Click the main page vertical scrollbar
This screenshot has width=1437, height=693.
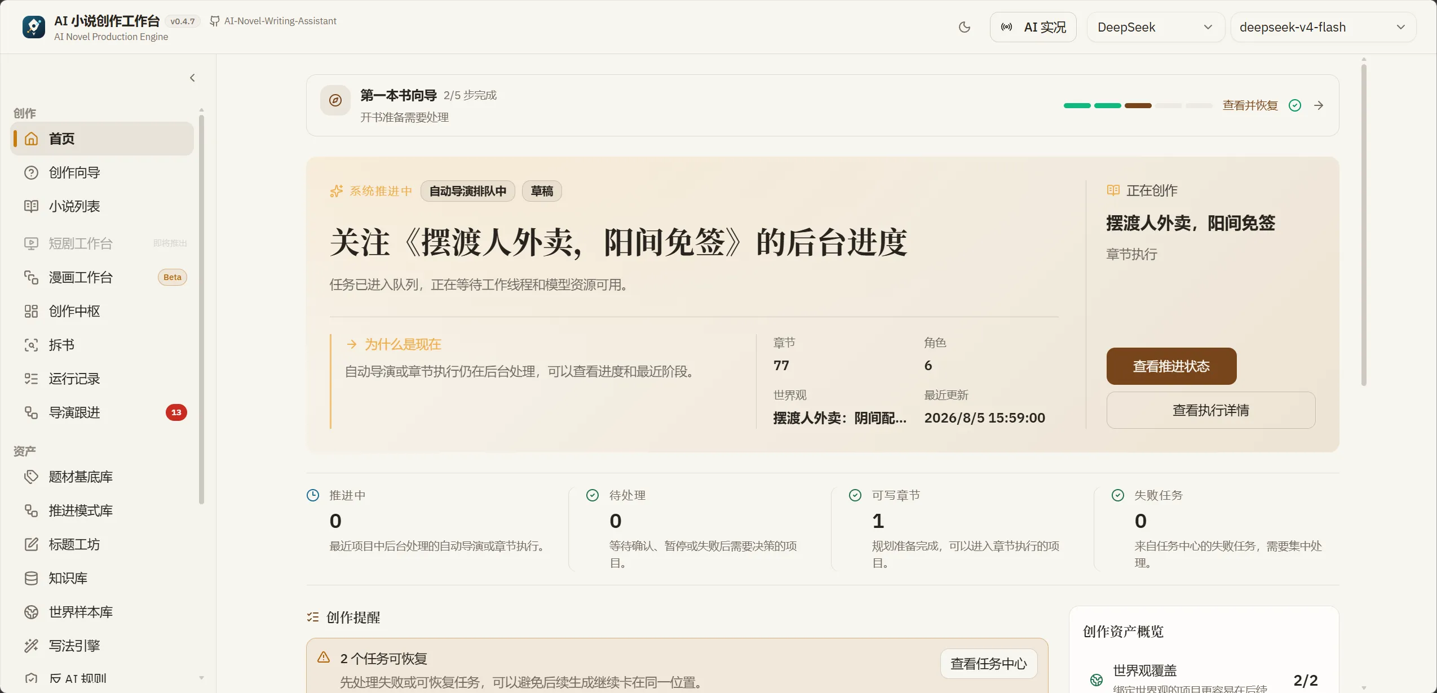point(1364,225)
